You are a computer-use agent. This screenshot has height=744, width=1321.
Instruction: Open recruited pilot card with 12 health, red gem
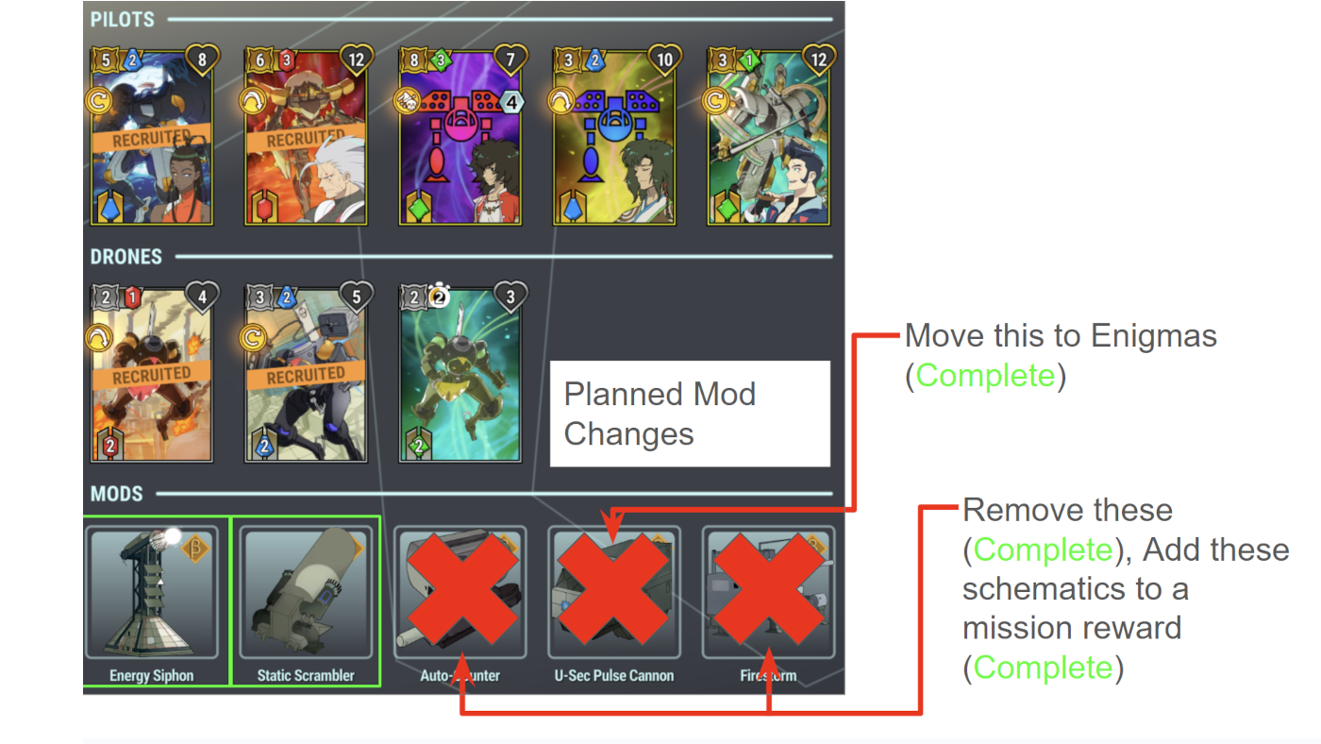306,135
